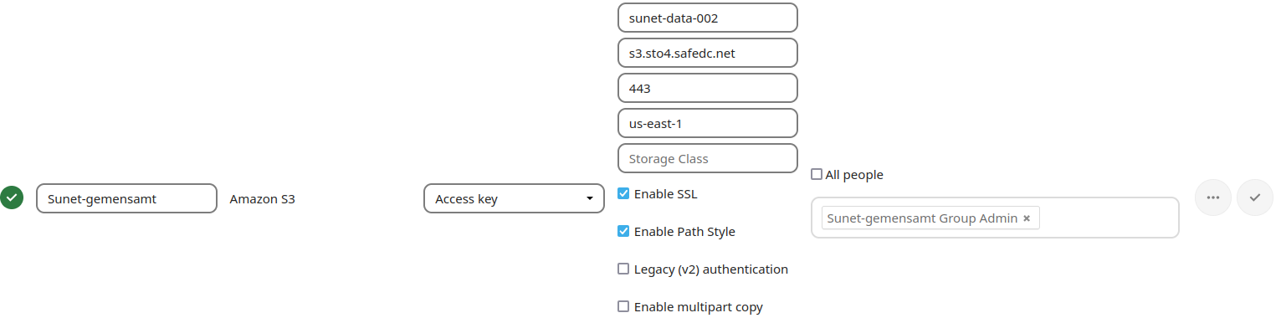Open the more options ellipsis button
This screenshot has width=1281, height=318.
pos(1213,197)
